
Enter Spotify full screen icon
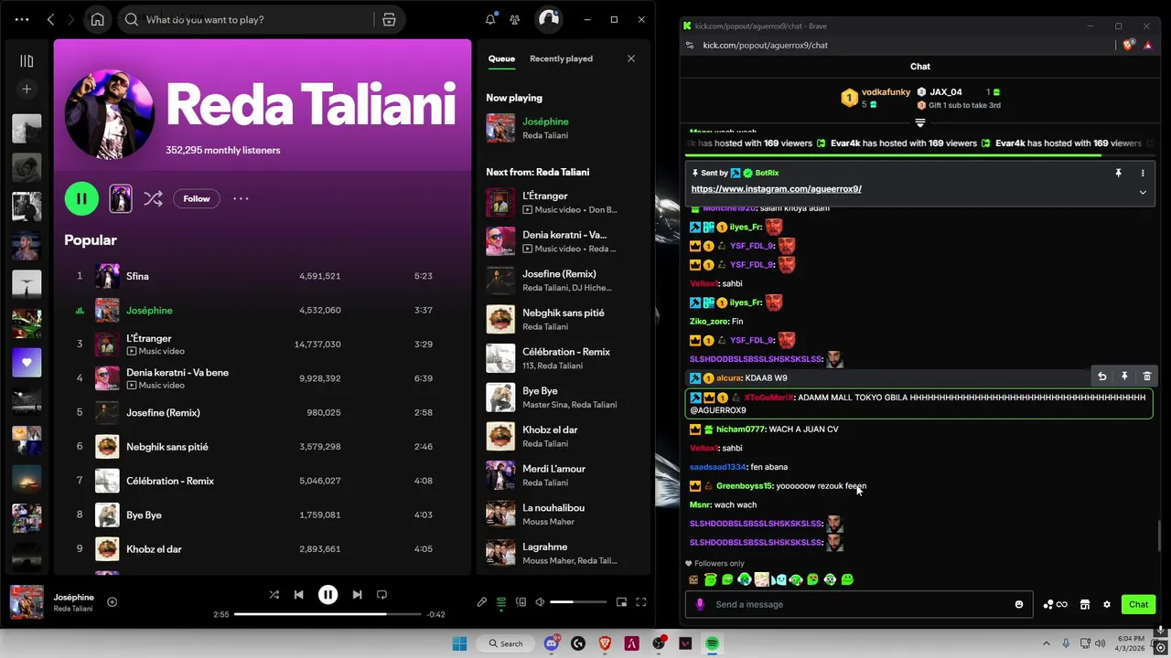(x=640, y=602)
